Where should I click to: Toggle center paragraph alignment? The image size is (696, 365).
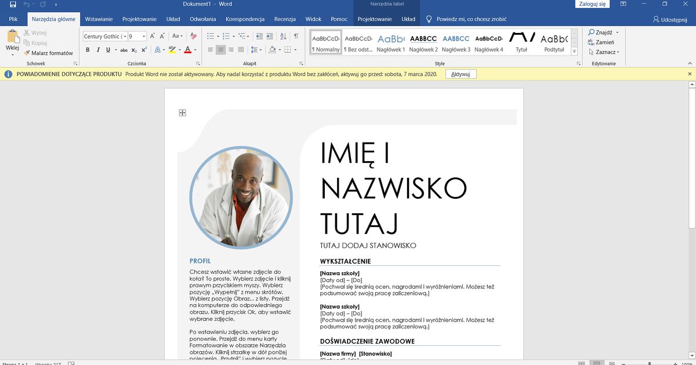coord(220,49)
